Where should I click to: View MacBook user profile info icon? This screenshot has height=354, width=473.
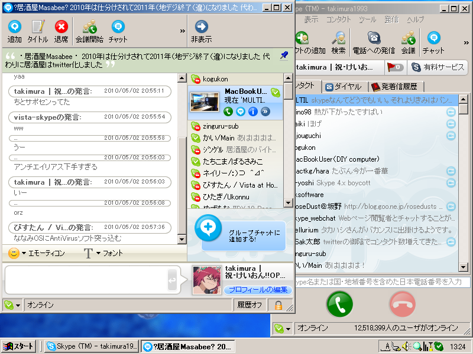click(x=253, y=112)
